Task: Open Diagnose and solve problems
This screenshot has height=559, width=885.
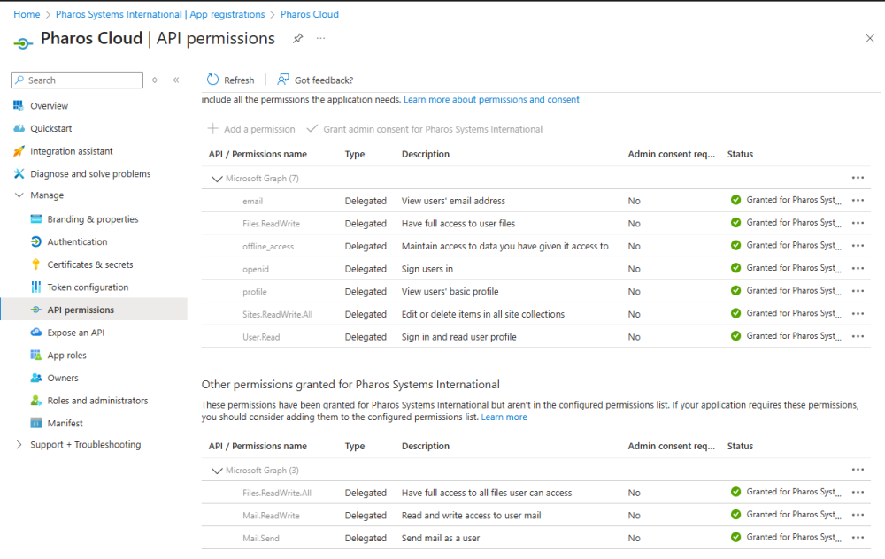Action: 90,174
